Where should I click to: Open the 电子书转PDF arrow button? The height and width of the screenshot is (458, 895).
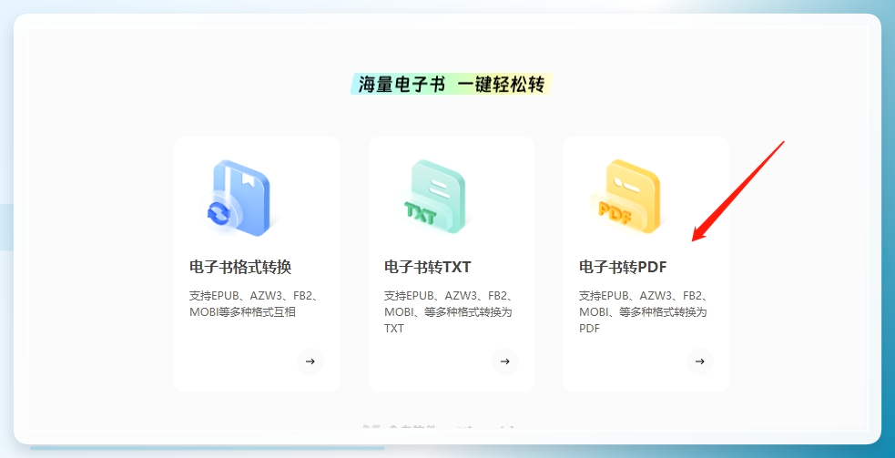tap(700, 361)
